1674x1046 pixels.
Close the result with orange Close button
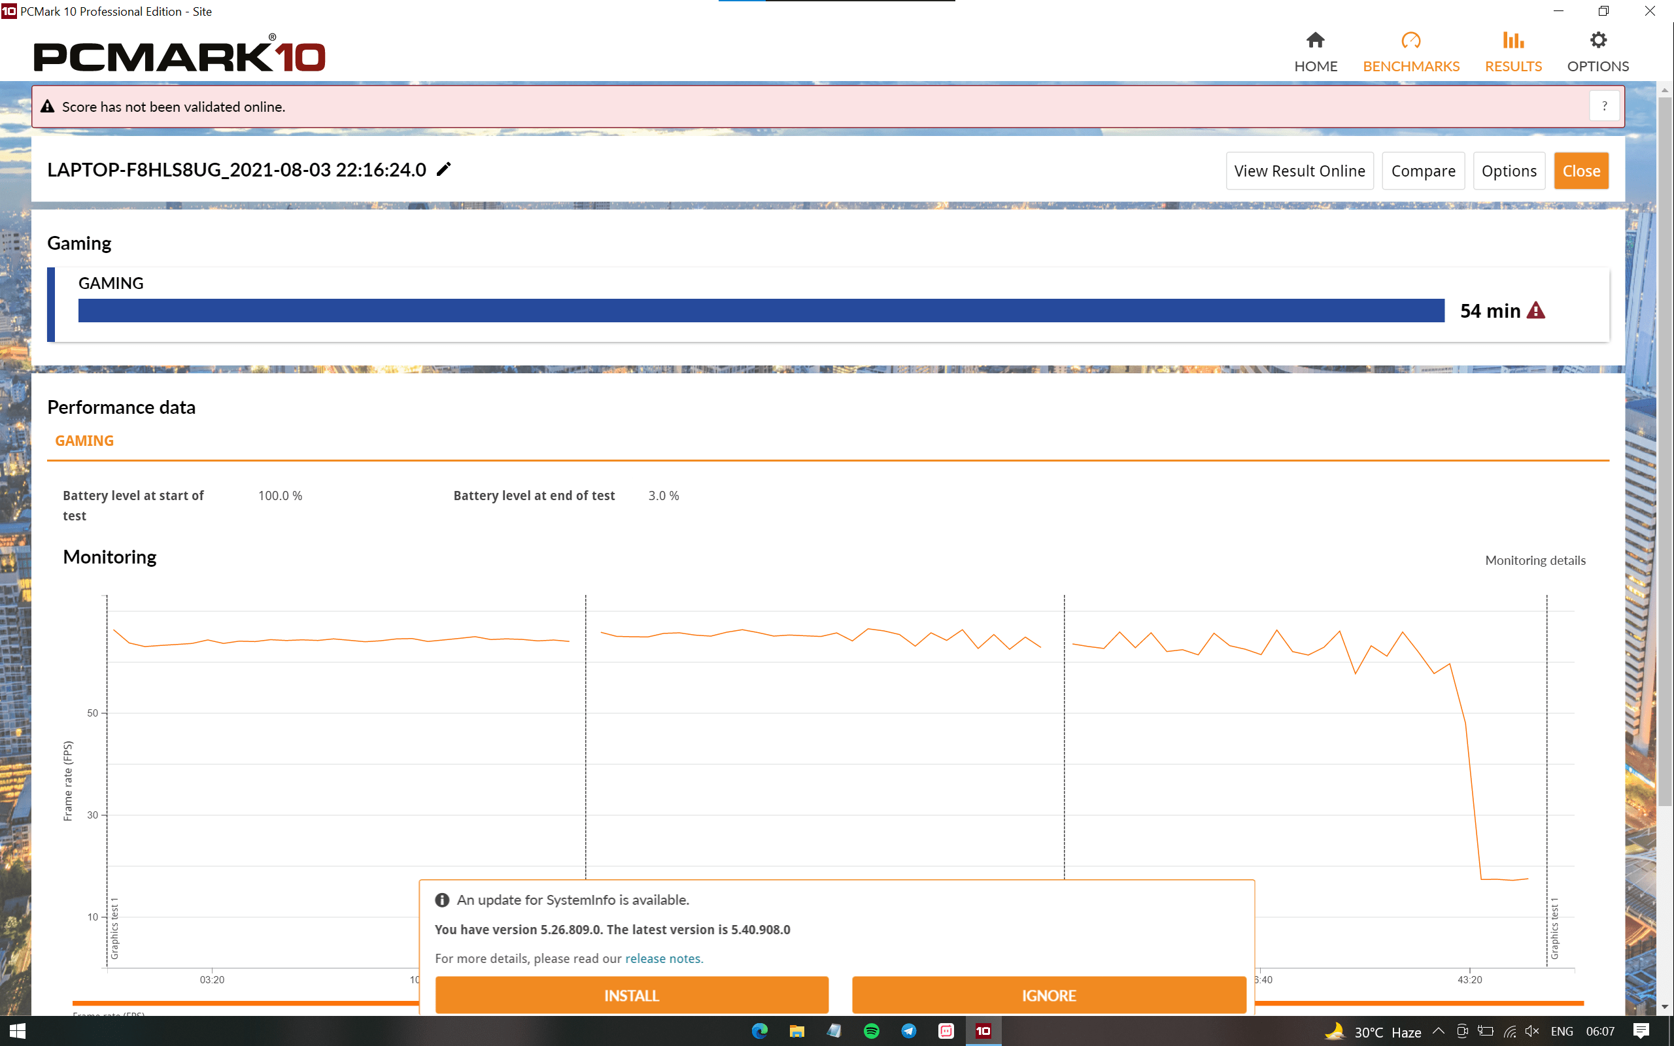point(1580,171)
